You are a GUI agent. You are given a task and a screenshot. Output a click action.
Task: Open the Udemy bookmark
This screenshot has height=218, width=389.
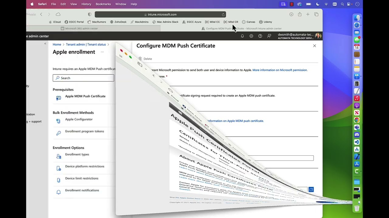click(266, 22)
